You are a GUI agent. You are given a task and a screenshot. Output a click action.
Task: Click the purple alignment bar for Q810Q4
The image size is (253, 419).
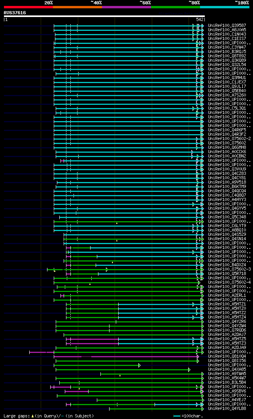click(126, 356)
